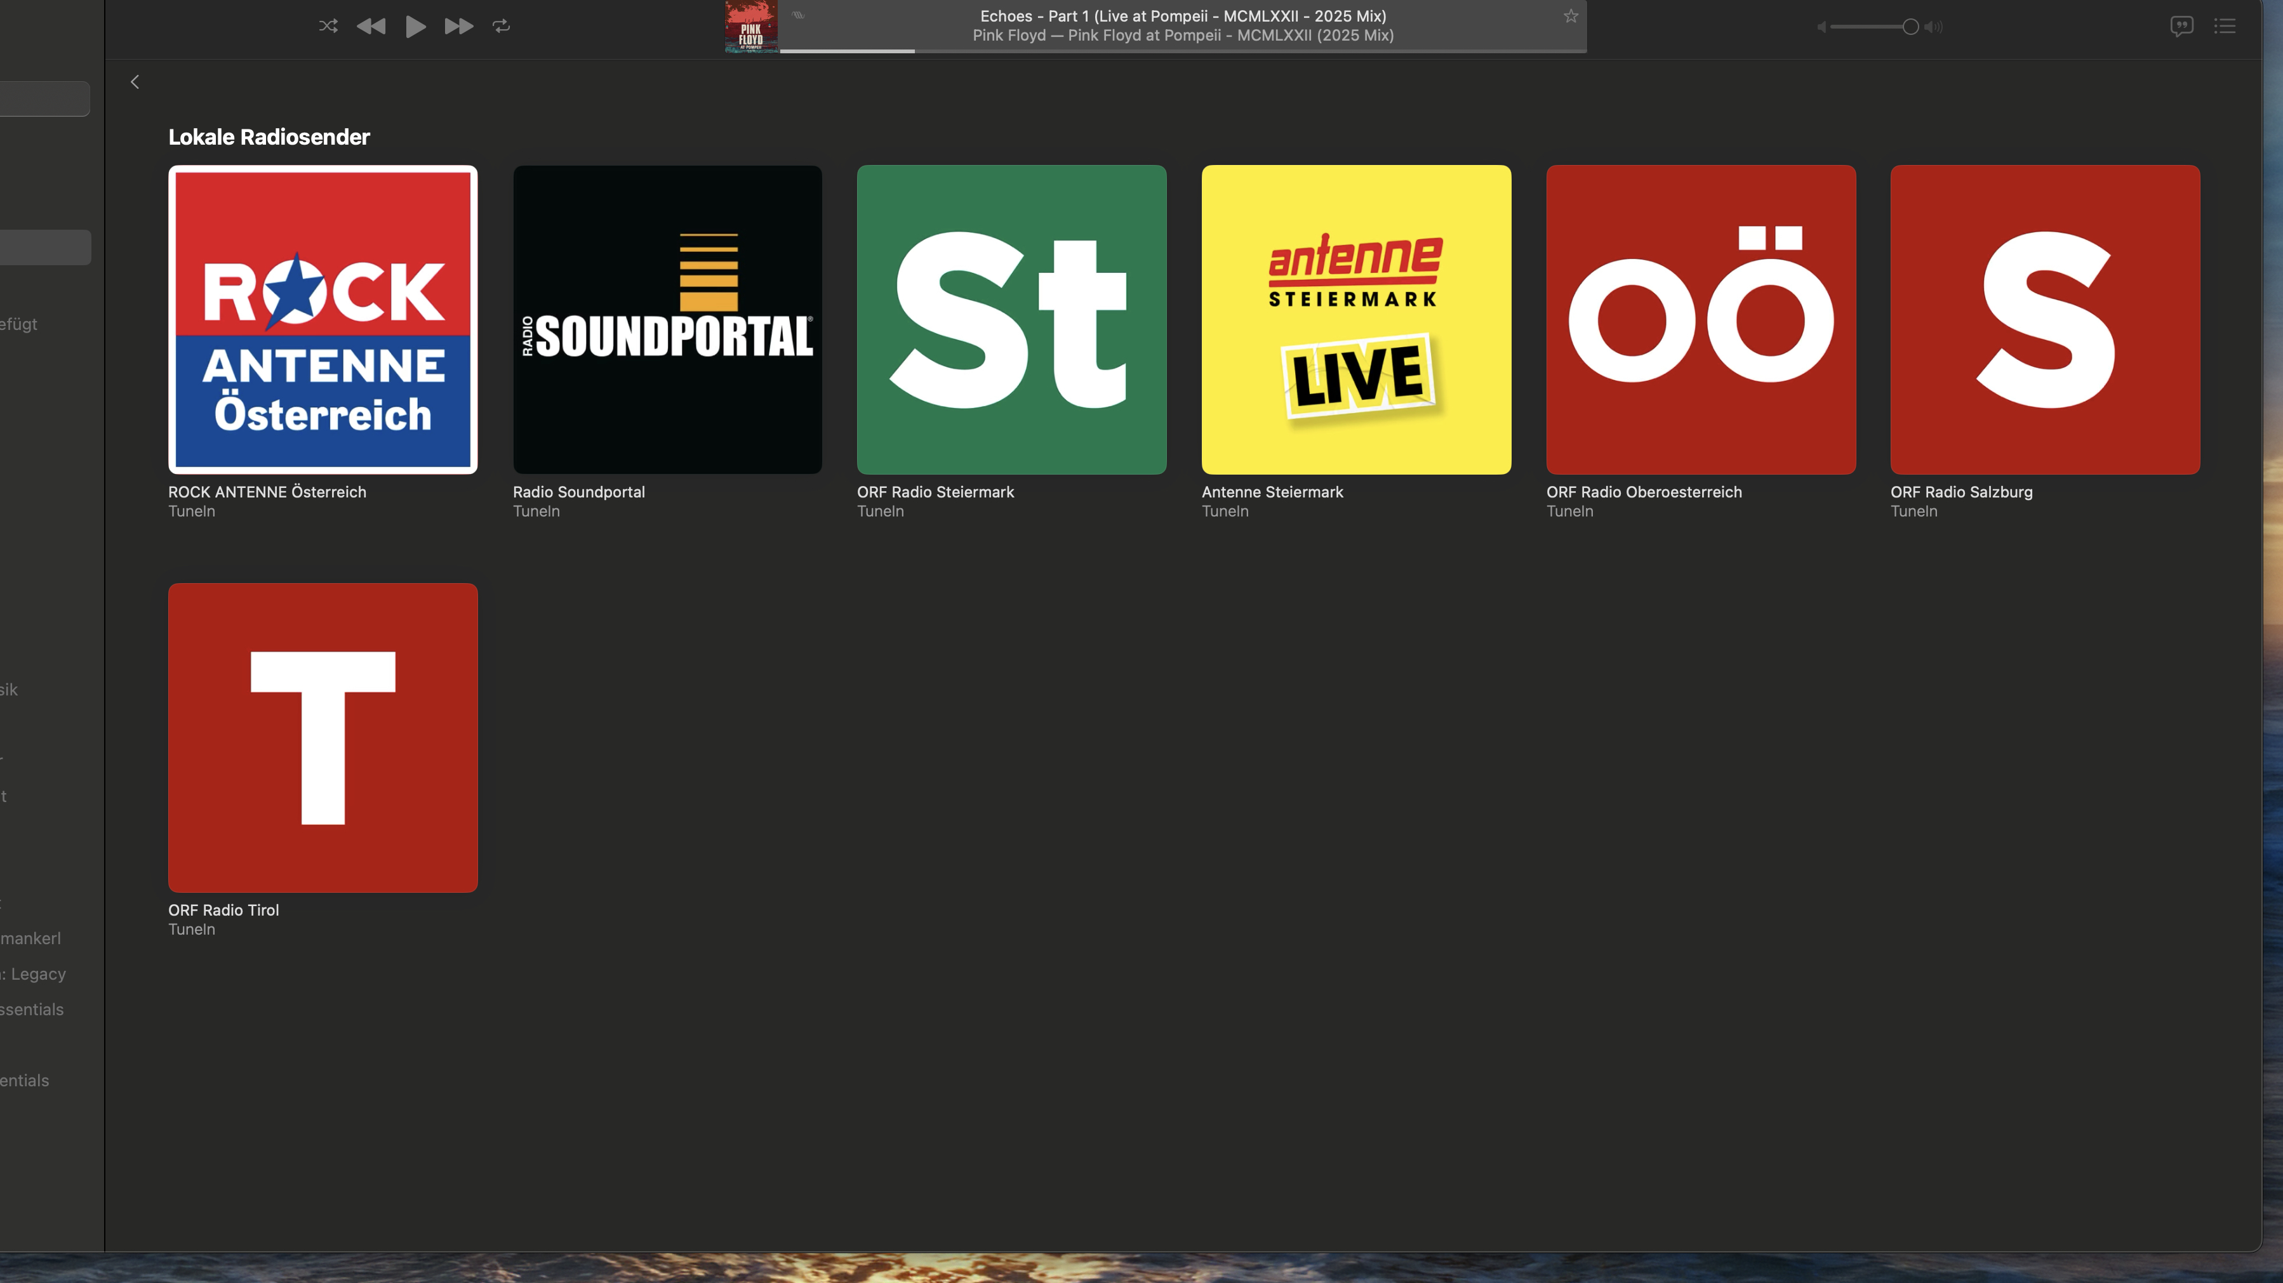Image resolution: width=2283 pixels, height=1283 pixels.
Task: Toggle shuffle playback mode
Action: click(x=328, y=25)
